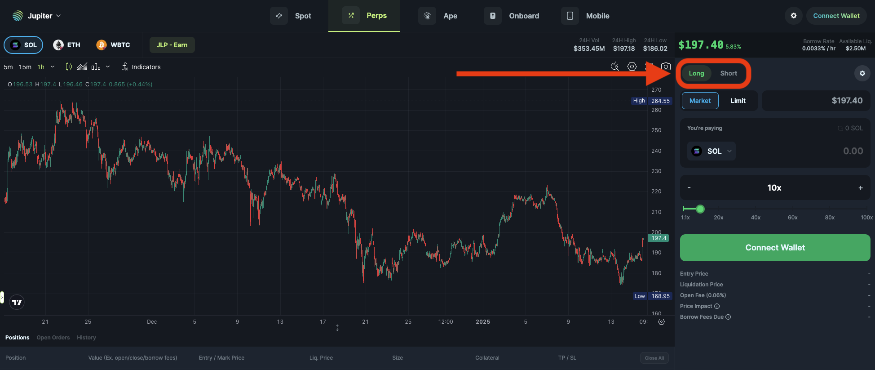This screenshot has height=370, width=875.
Task: Expand the time interval dropdown chevron
Action: (53, 67)
